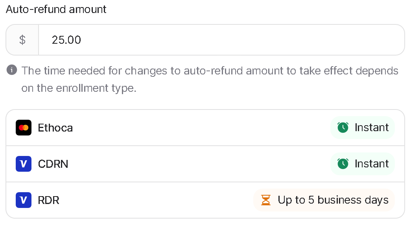Screen dimensions: 409x230
Task: Select the RDR enrollment label
Action: 48,200
